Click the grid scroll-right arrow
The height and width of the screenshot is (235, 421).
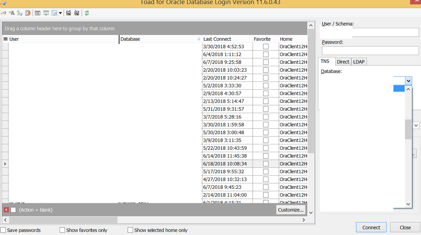pyautogui.click(x=304, y=220)
